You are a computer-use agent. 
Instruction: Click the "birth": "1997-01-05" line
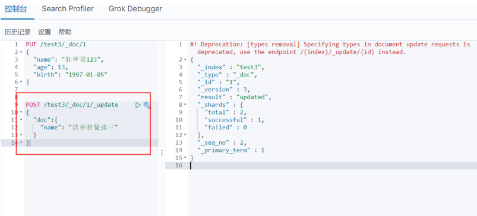pyautogui.click(x=71, y=75)
